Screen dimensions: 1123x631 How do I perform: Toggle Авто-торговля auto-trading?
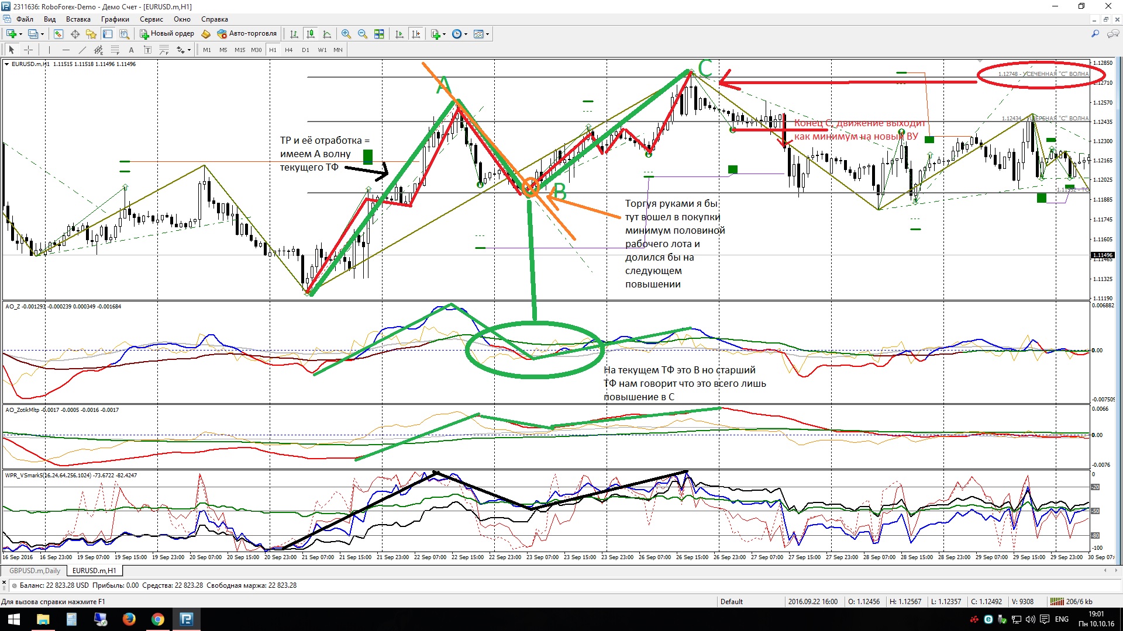[x=247, y=34]
